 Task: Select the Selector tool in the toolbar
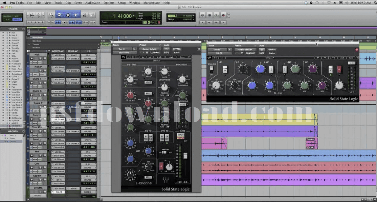pos(68,15)
